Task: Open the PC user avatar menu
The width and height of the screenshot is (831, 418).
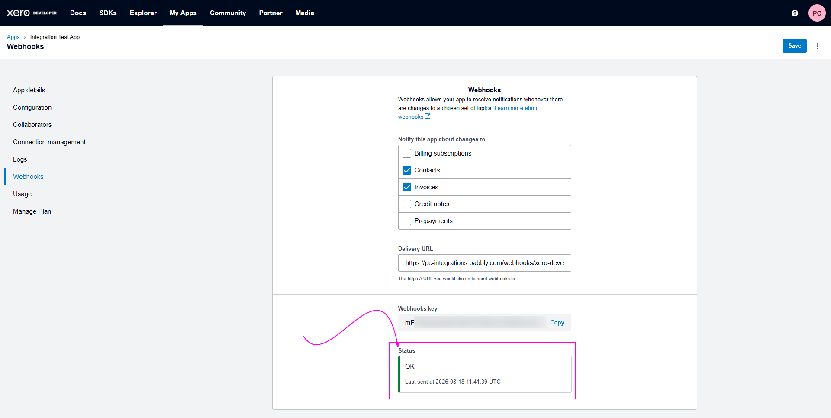Action: coord(817,13)
